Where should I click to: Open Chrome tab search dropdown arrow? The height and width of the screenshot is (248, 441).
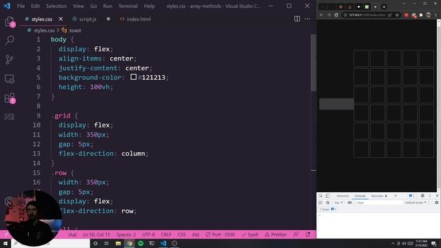pyautogui.click(x=404, y=3)
